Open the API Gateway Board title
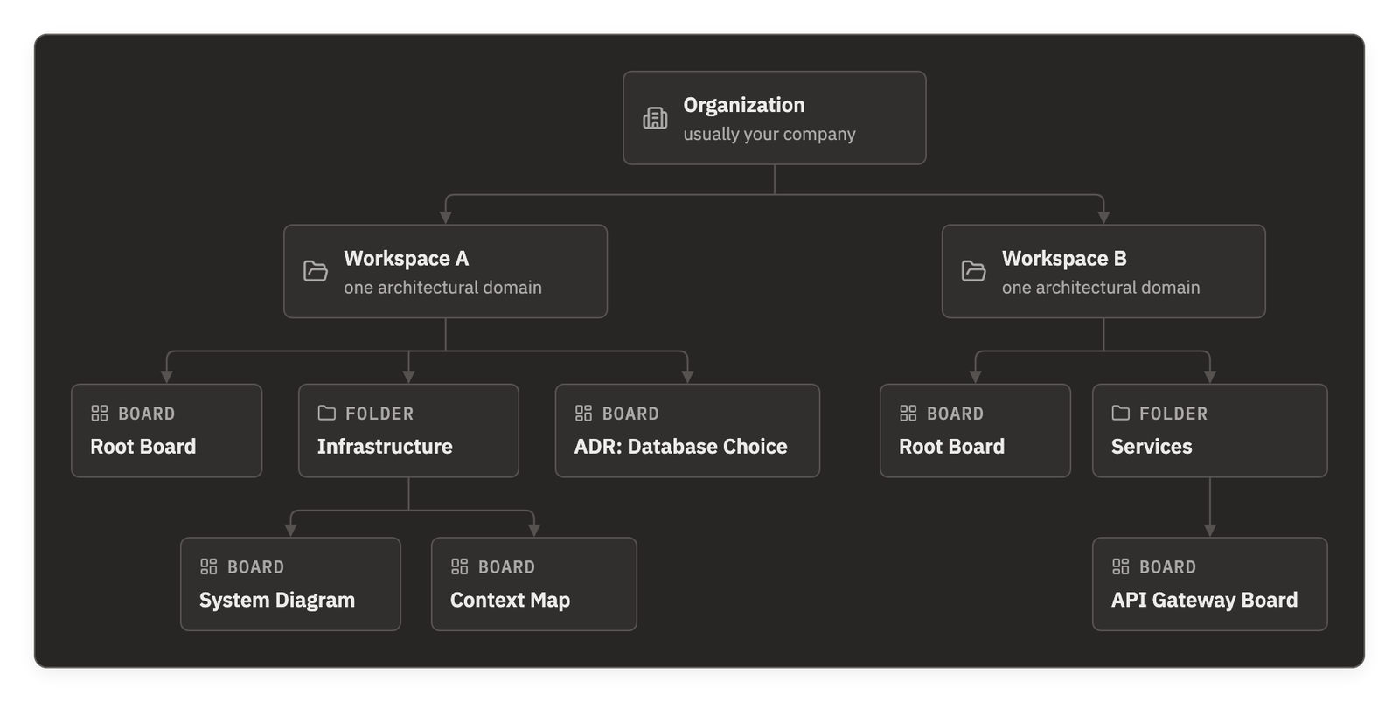1399x702 pixels. (x=1204, y=601)
